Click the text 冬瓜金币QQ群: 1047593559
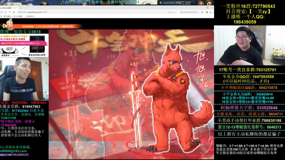The image size is (285, 160). click(248, 76)
